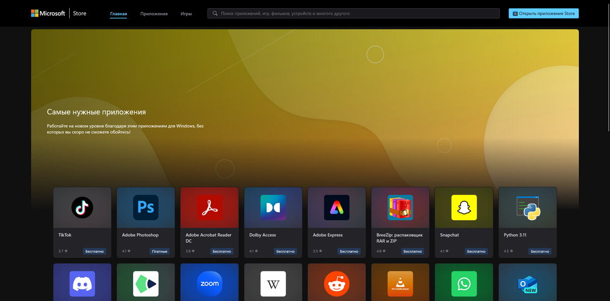Switch to the Игры tab
Viewport: 610px width, 301px height.
186,14
